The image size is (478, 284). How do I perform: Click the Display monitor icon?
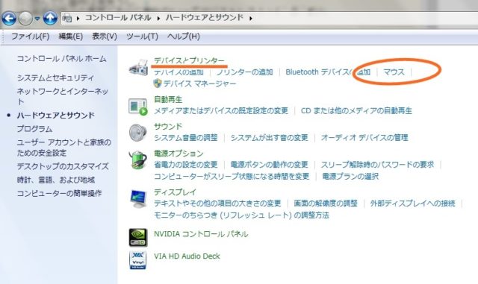(x=138, y=198)
